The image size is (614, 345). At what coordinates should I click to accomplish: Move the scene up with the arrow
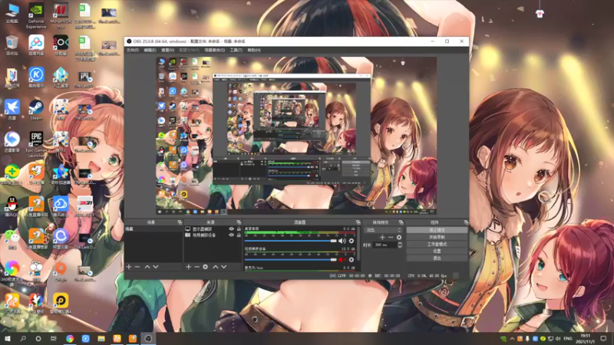[147, 267]
